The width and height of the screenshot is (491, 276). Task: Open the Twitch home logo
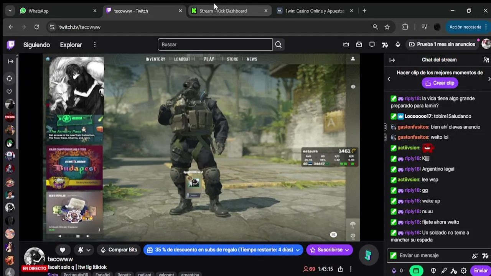pos(11,45)
